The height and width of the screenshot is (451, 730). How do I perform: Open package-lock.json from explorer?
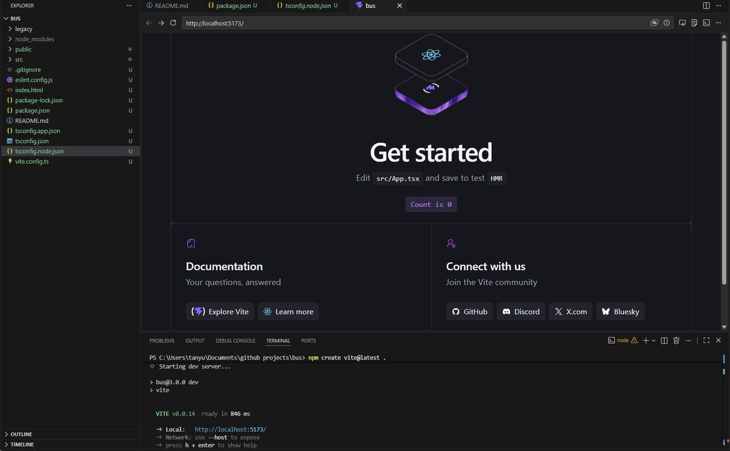(x=70, y=101)
